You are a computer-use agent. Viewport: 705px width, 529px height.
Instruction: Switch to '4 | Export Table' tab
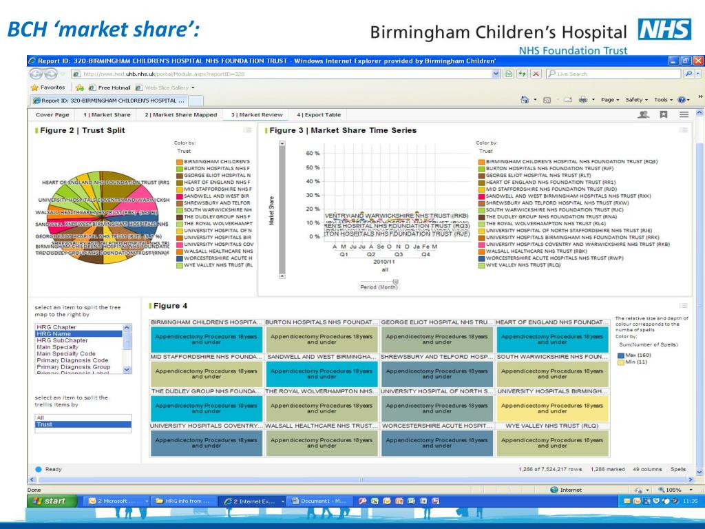tap(319, 115)
